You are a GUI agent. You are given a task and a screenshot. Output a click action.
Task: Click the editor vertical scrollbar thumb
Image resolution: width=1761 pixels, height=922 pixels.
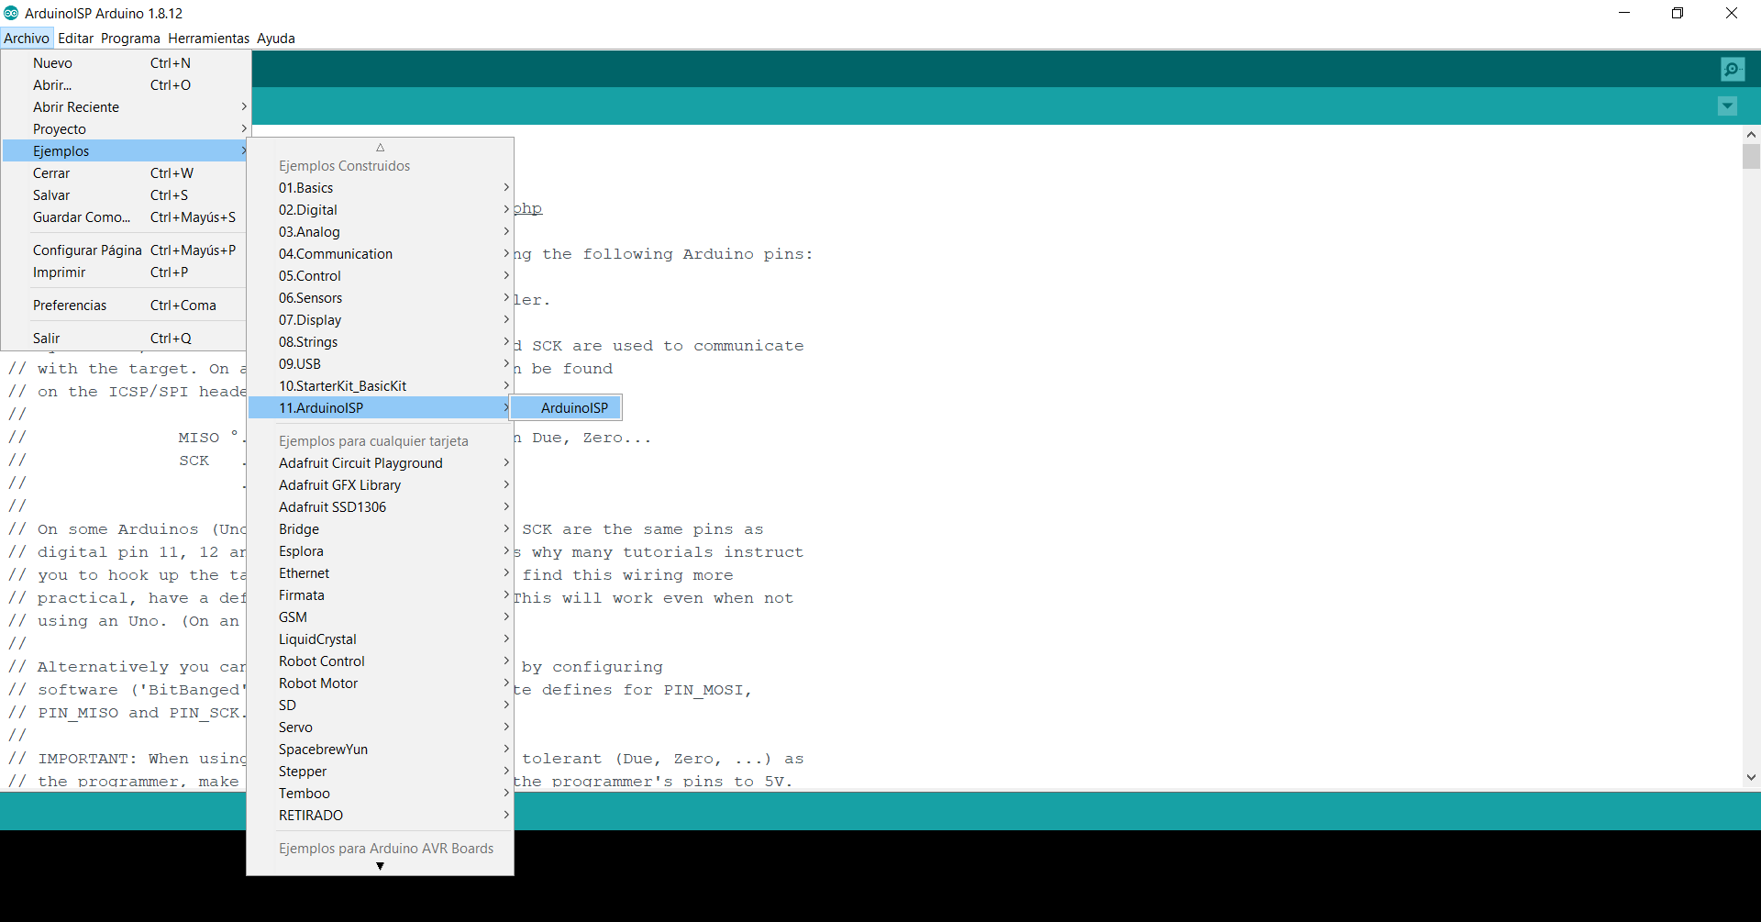pyautogui.click(x=1751, y=156)
